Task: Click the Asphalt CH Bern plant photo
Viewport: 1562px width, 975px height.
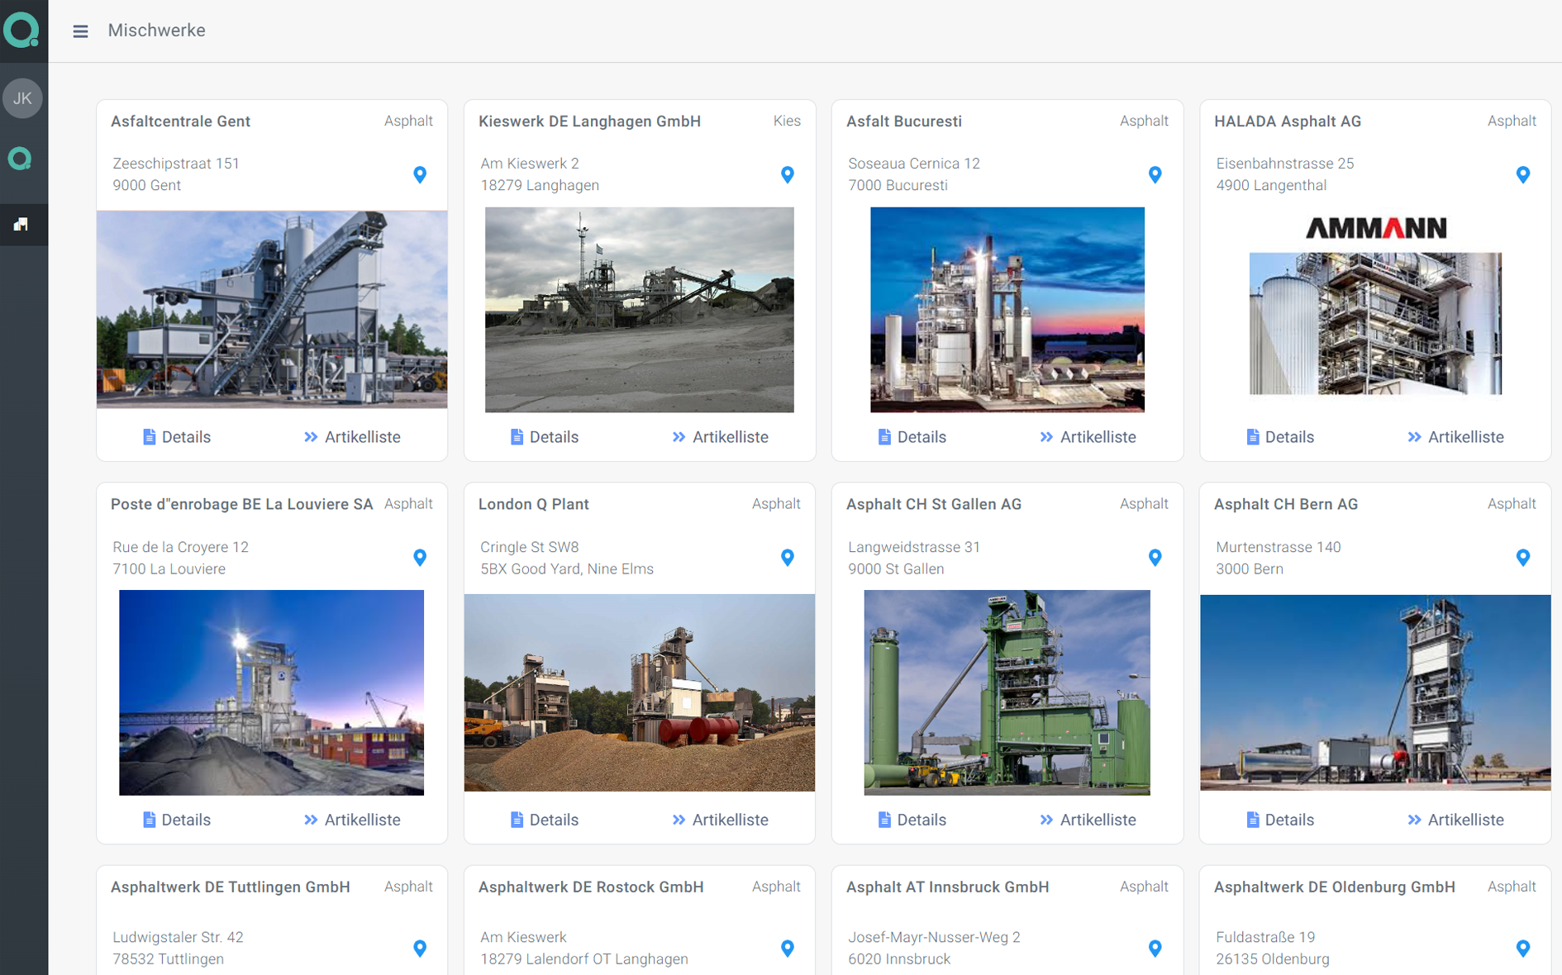Action: (1375, 692)
